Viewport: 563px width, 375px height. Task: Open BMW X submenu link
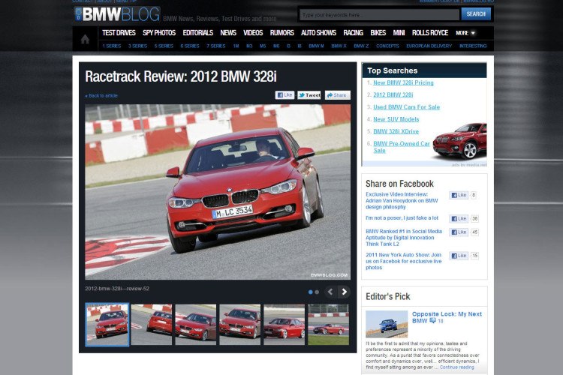tap(339, 46)
